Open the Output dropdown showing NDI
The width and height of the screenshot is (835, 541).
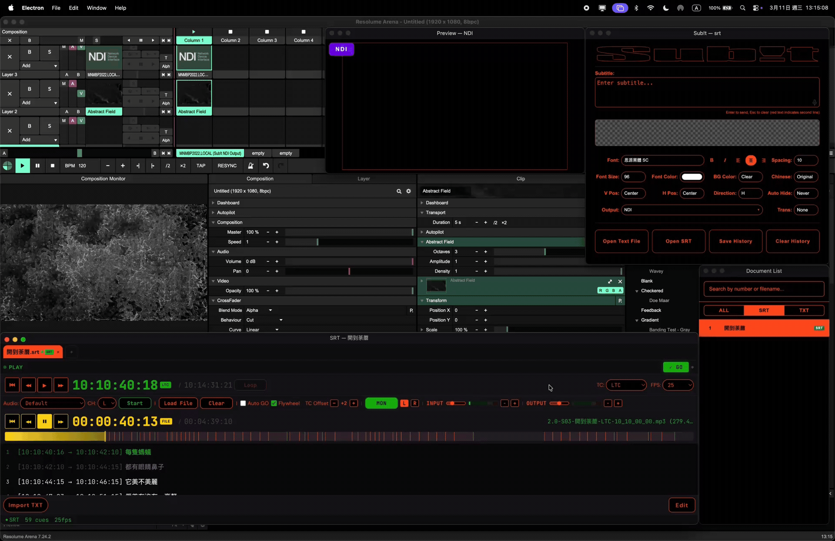[692, 210]
